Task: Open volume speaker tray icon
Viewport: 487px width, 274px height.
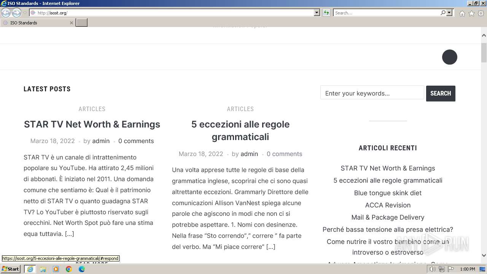Action: click(433, 269)
